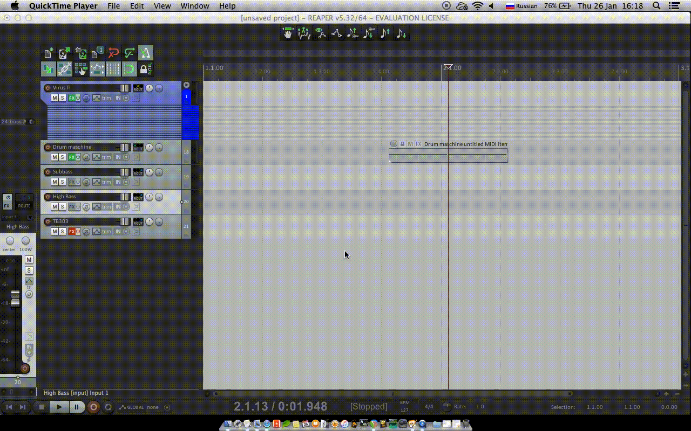Toggle snap magnet icon in toolbar

click(130, 69)
